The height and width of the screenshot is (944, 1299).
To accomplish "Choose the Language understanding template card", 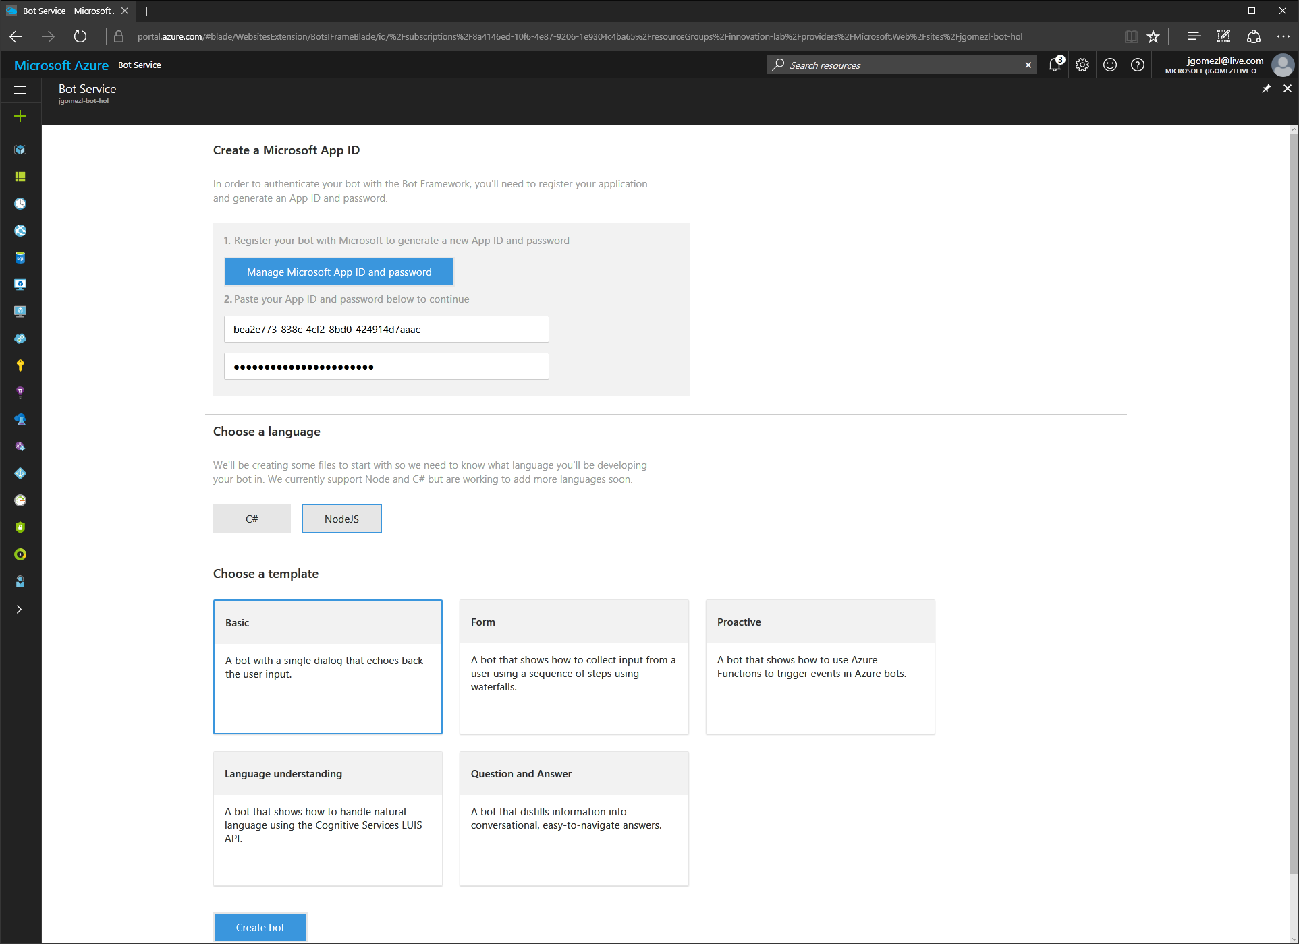I will point(328,819).
